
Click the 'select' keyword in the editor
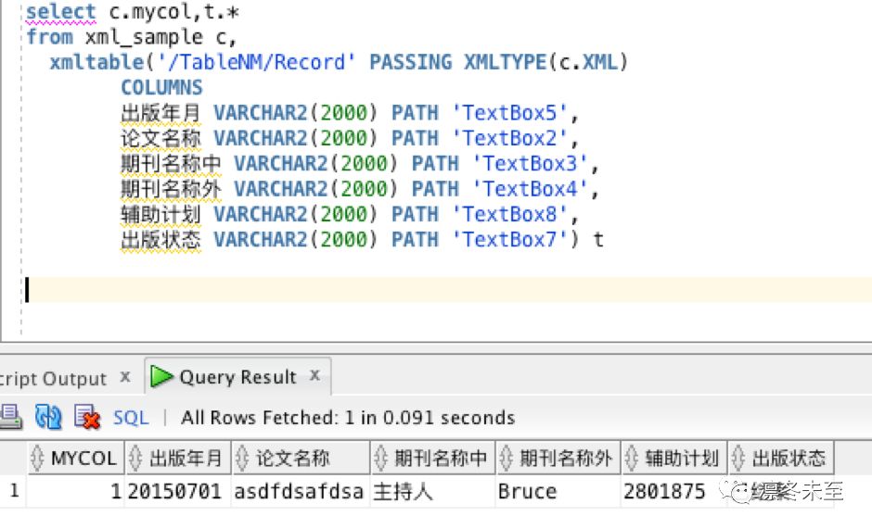tap(61, 12)
